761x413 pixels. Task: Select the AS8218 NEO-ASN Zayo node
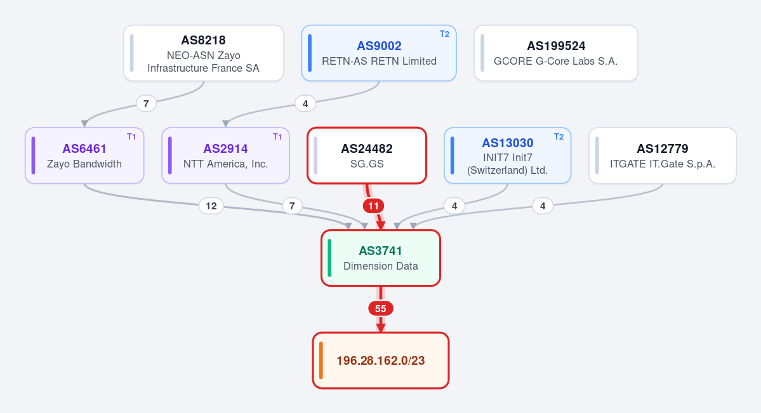click(x=203, y=53)
